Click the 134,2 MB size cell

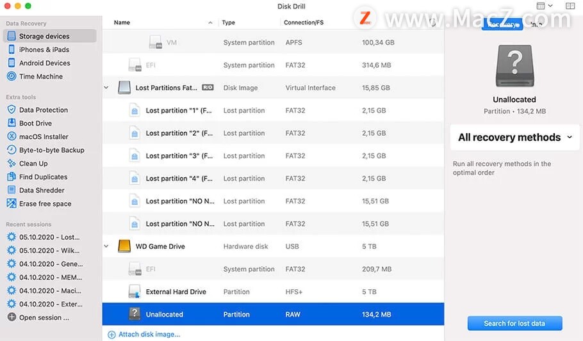[376, 314]
